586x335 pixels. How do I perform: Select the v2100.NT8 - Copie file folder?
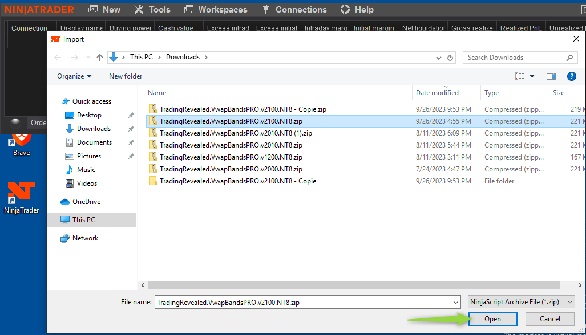click(x=238, y=181)
